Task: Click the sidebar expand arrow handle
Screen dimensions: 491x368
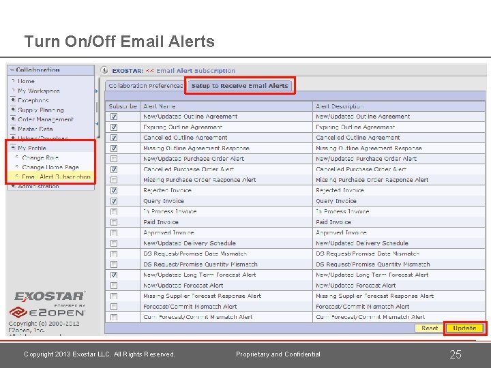Action: (97, 91)
